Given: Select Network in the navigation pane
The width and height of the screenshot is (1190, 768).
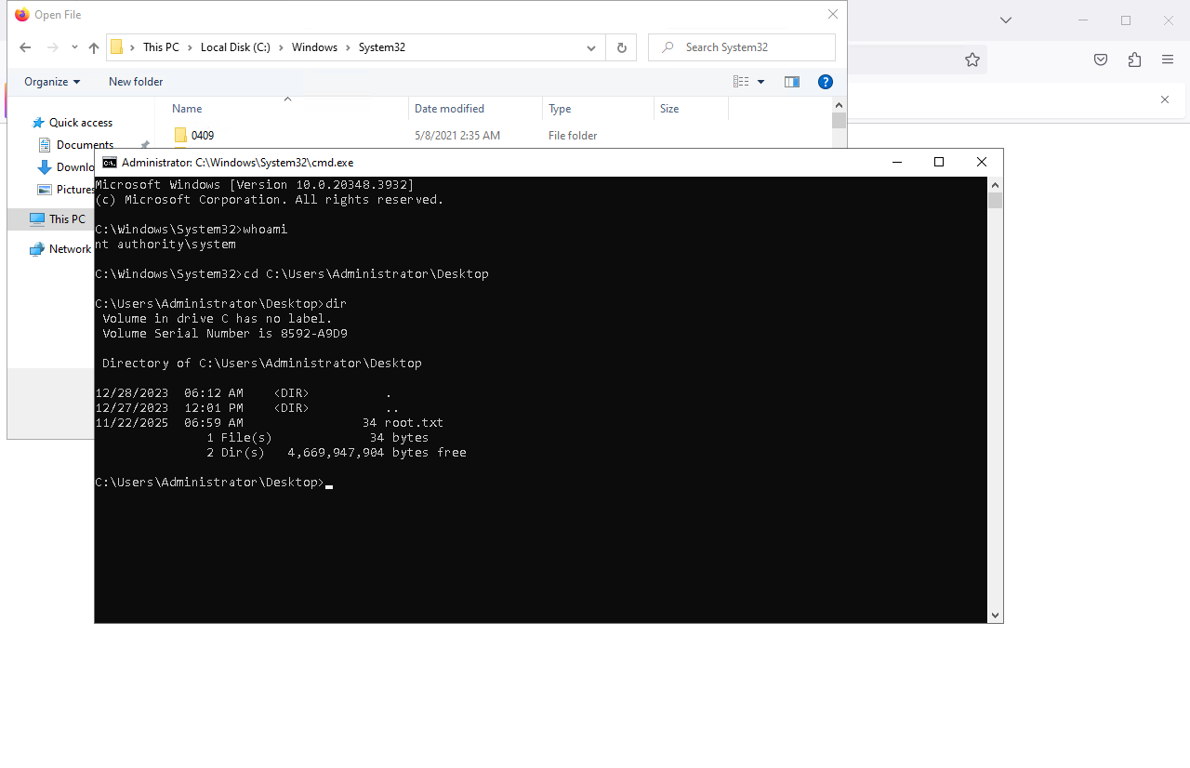Looking at the screenshot, I should tap(70, 249).
